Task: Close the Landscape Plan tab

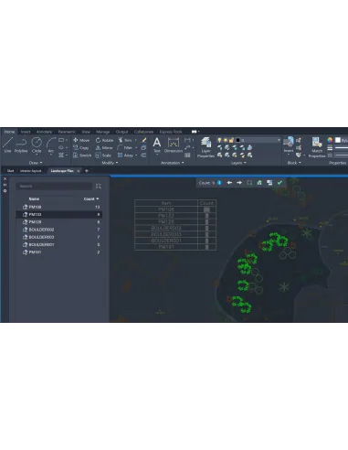Action: pyautogui.click(x=79, y=171)
